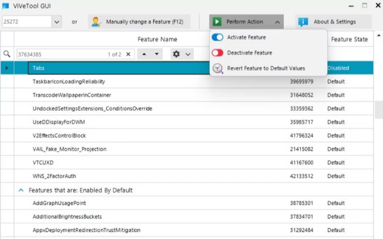The image size is (383, 239).
Task: Click the Activate Feature toggle icon
Action: [x=217, y=37]
